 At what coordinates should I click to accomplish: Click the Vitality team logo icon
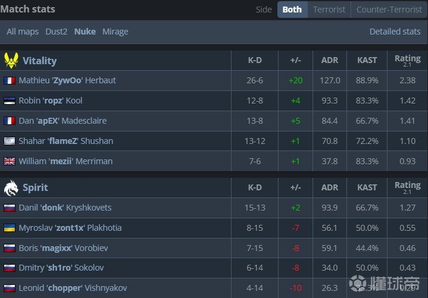point(11,60)
